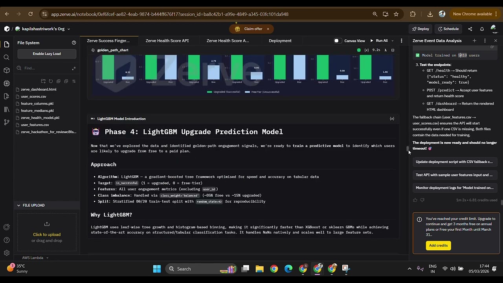Click the Enable Lazy Load button
Image resolution: width=503 pixels, height=283 pixels.
pos(47,53)
